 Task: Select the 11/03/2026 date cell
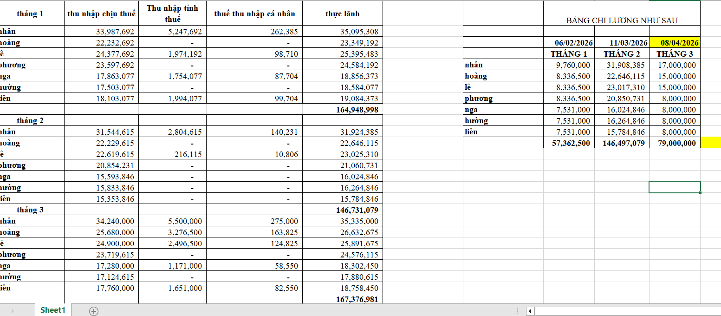[622, 43]
